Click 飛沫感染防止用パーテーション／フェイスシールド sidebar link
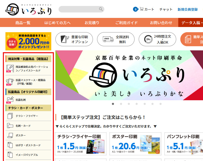Image resolution: width=203 pixels, height=161 pixels. pos(32,69)
